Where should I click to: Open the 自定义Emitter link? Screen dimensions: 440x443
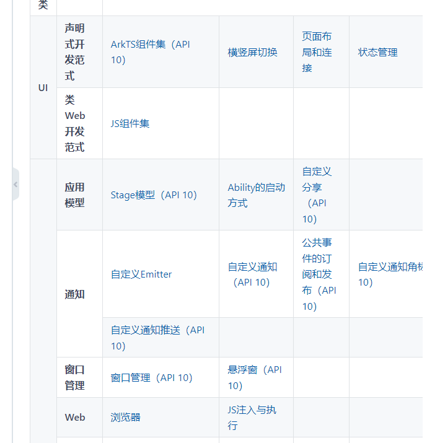(141, 274)
